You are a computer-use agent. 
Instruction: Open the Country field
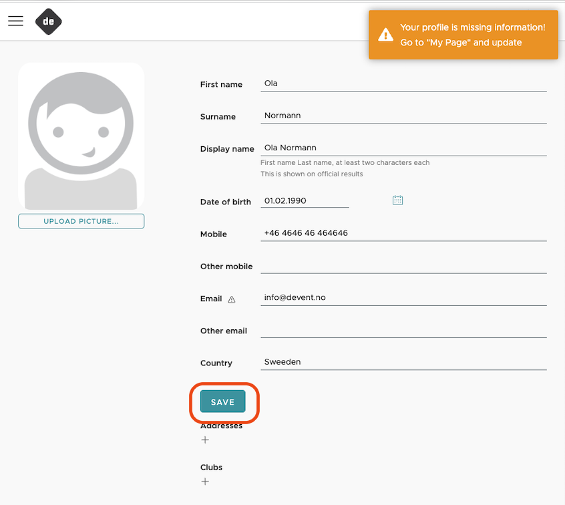coord(403,362)
